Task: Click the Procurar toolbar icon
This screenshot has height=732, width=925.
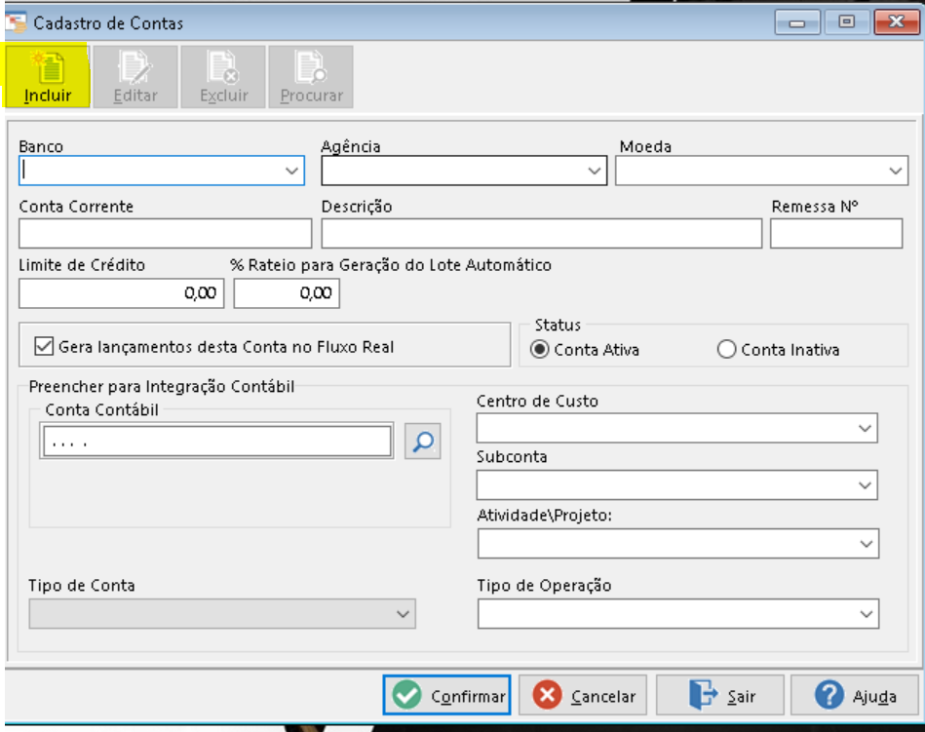Action: (311, 77)
